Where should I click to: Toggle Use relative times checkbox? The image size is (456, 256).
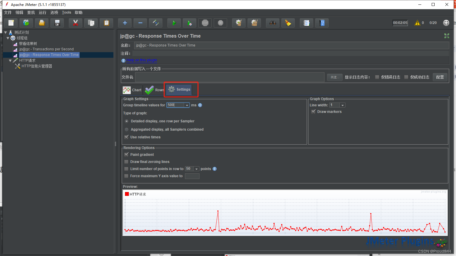tap(126, 137)
